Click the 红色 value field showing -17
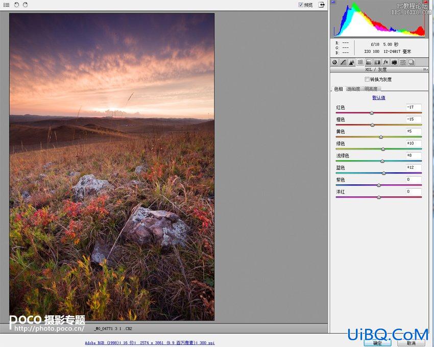 click(x=414, y=107)
